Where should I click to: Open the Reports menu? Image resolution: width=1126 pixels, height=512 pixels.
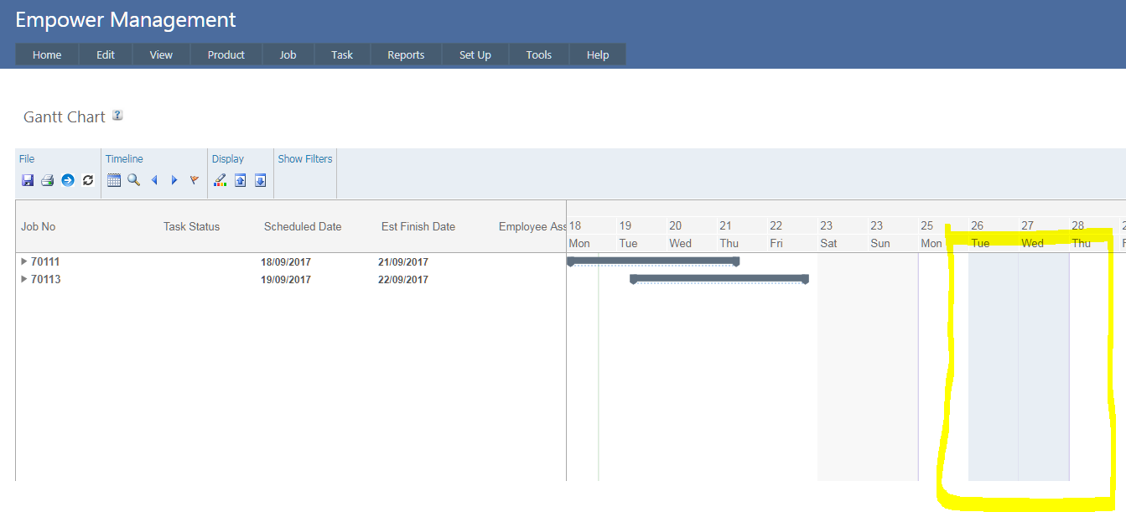click(406, 54)
